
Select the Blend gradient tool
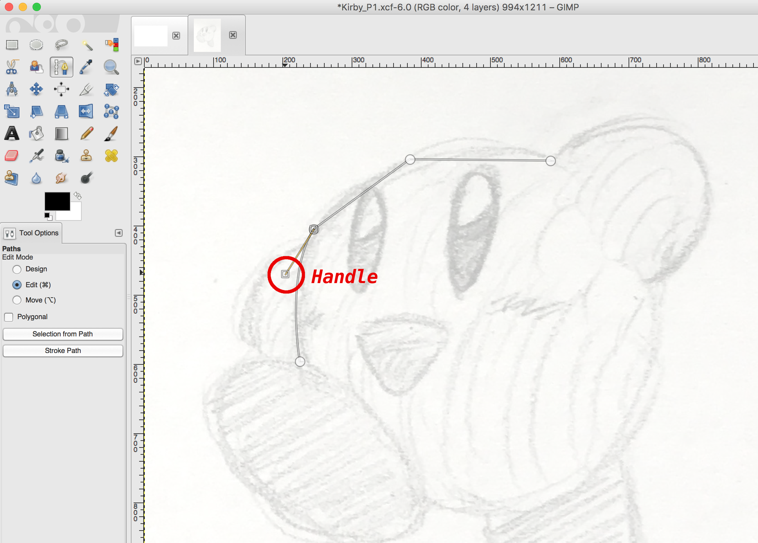(61, 134)
